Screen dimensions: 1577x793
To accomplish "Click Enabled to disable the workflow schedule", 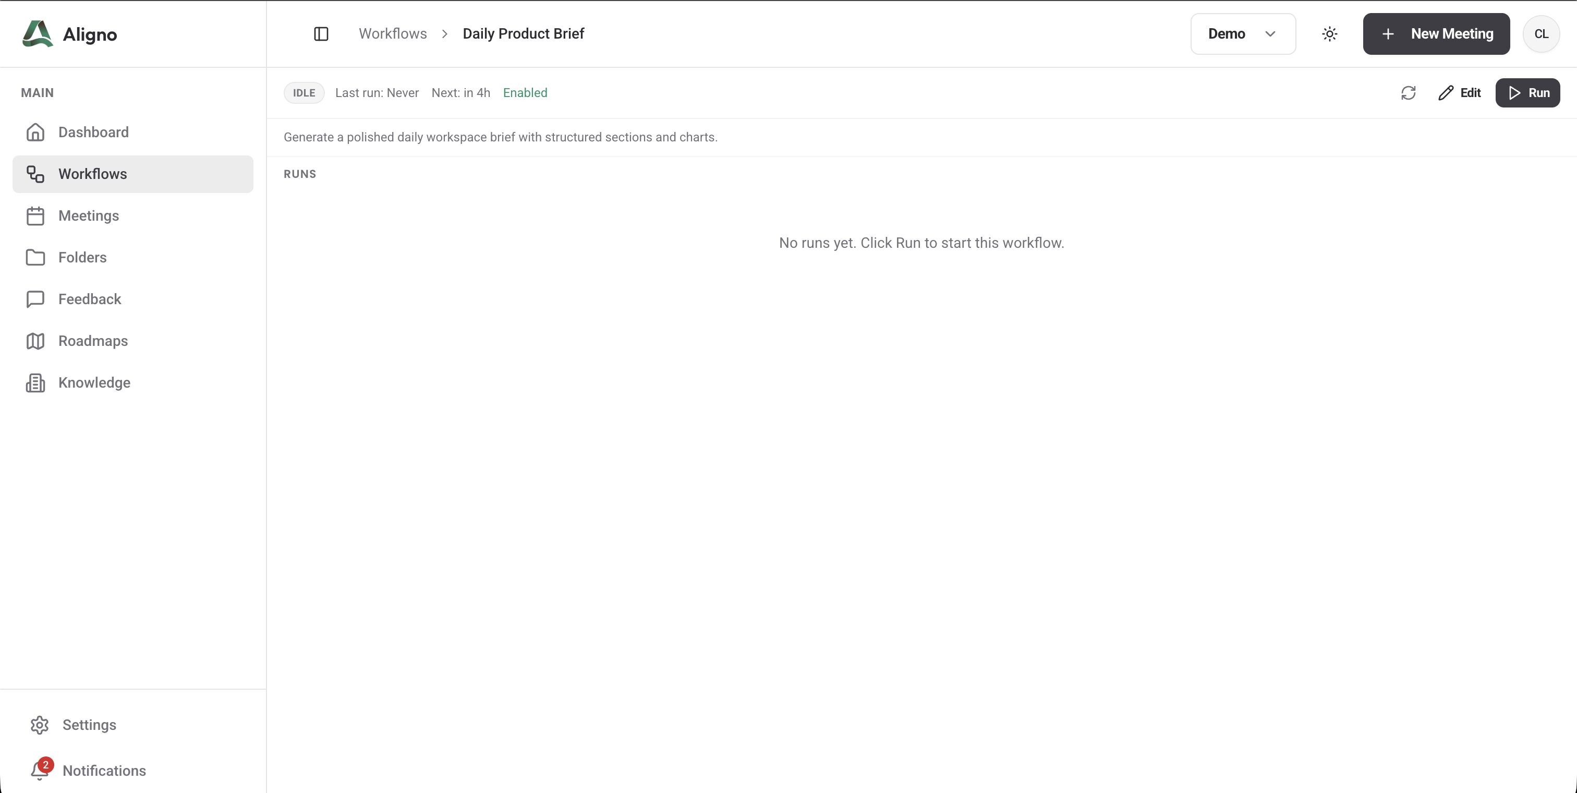I will (x=525, y=92).
